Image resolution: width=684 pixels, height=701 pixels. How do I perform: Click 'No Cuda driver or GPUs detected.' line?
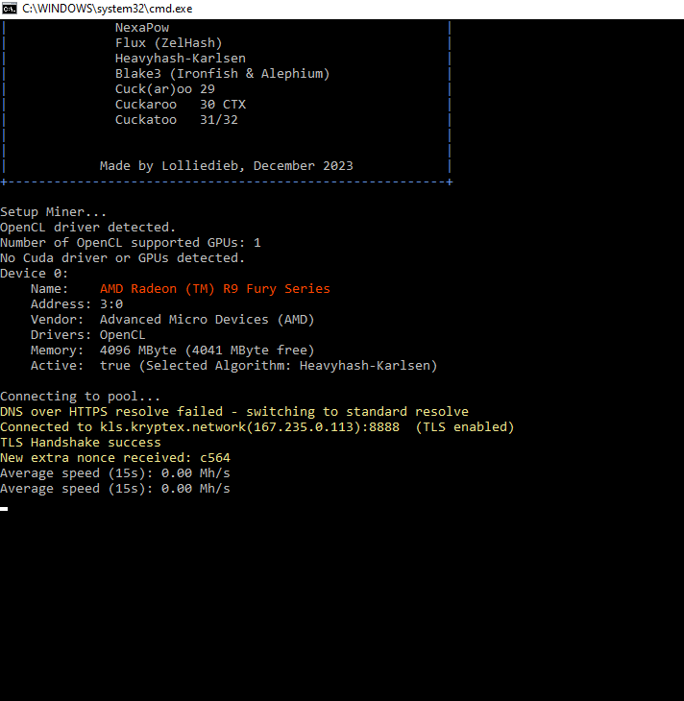click(x=122, y=258)
